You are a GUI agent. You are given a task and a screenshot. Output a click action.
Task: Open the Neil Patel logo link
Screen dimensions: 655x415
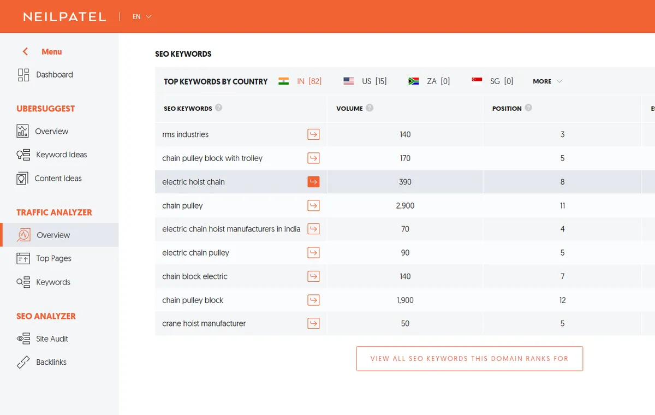64,16
